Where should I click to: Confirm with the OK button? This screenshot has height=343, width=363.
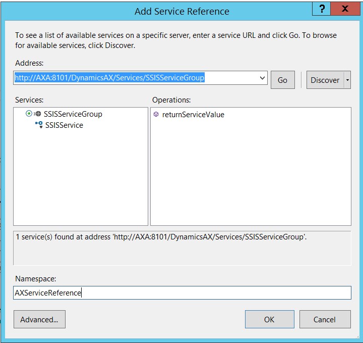pos(269,319)
